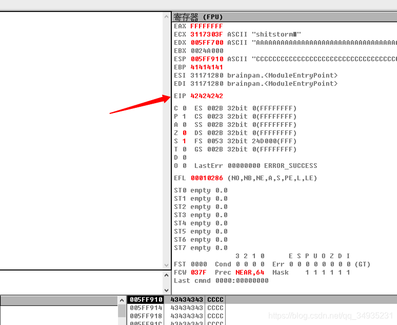Select the EBX register value 0024A000
Viewport: 397px width, 325px height.
click(207, 51)
